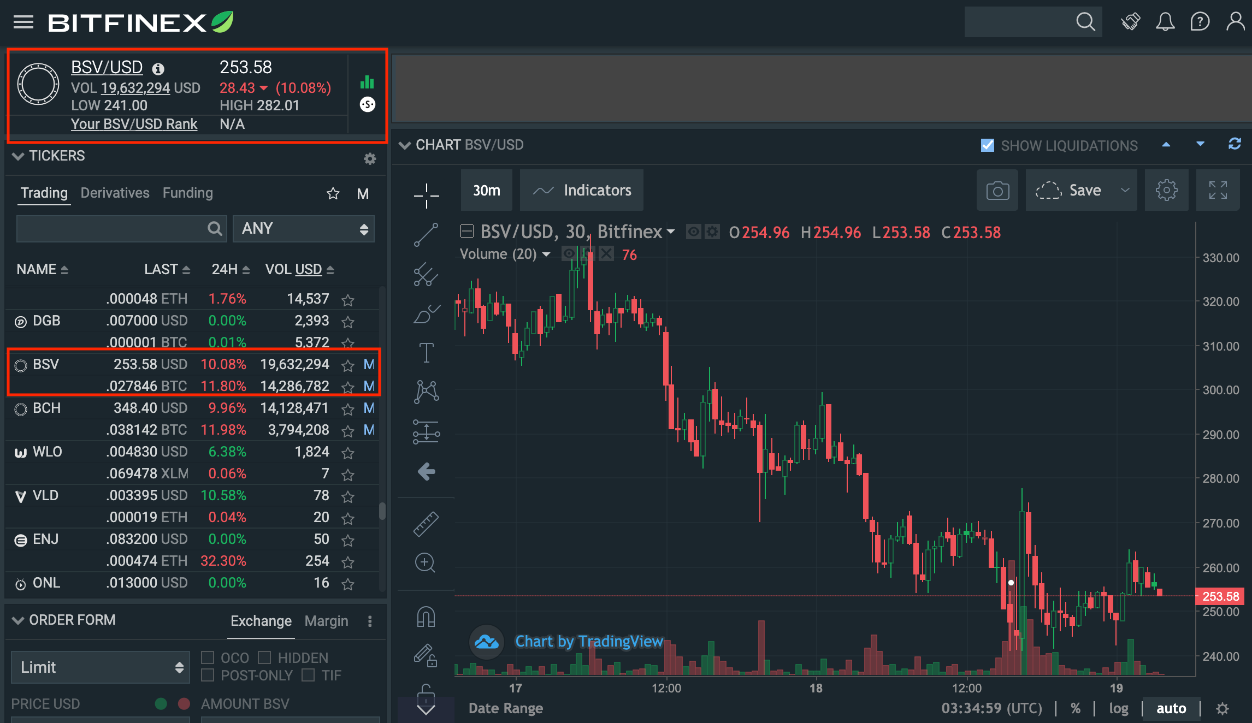Enable the magnet snapping mode

point(426,616)
